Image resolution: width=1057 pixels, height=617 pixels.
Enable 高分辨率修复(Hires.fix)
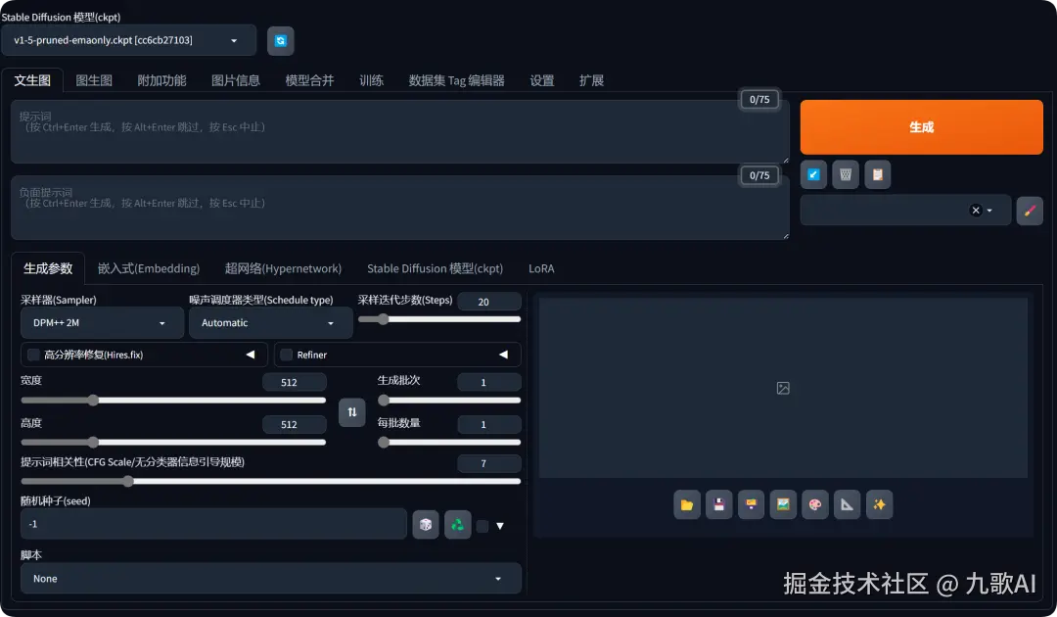(x=33, y=355)
